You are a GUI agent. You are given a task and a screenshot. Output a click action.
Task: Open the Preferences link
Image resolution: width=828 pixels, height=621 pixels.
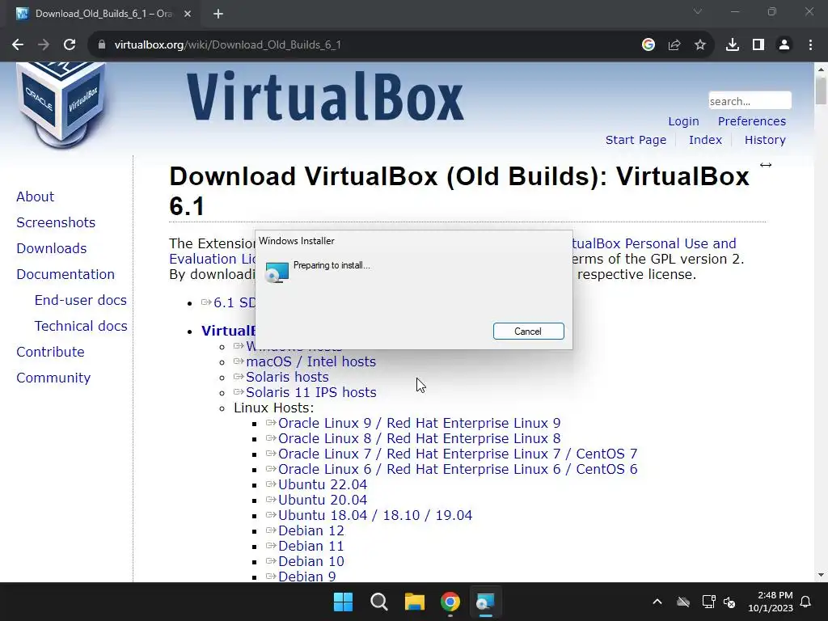[x=751, y=121]
